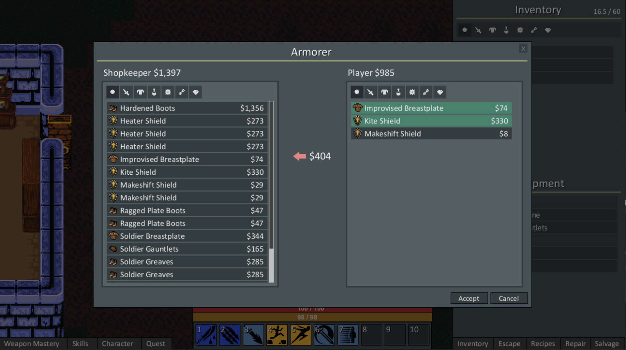Click the Cancel trade button
This screenshot has height=350, width=626.
[509, 298]
